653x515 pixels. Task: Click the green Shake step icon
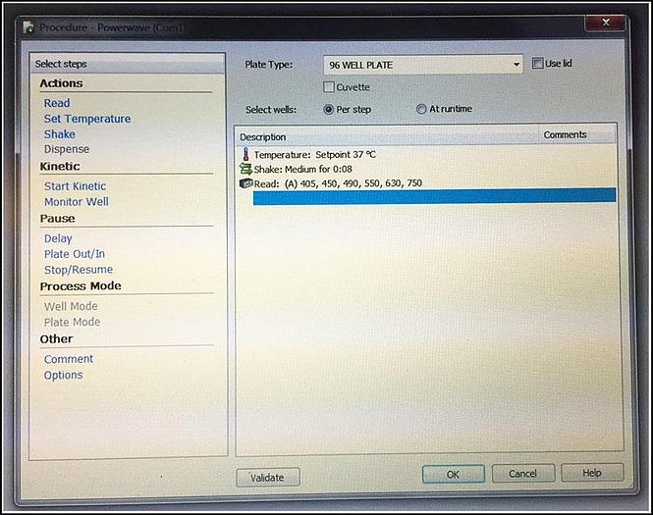[245, 169]
